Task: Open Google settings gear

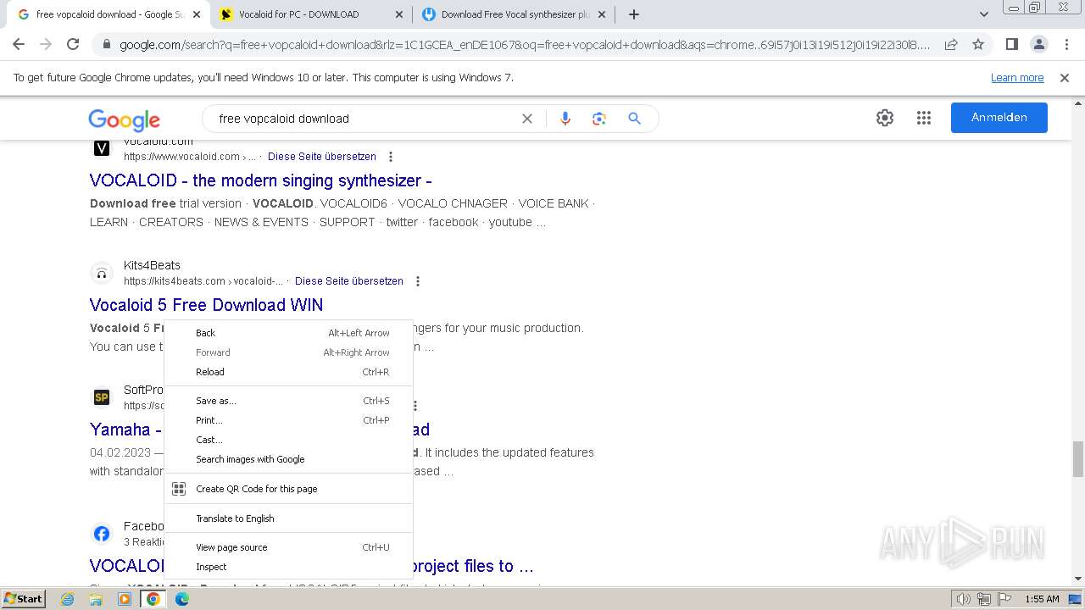Action: point(885,118)
